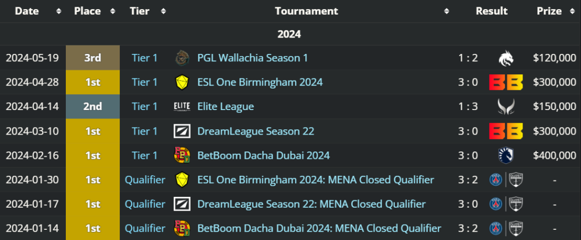The height and width of the screenshot is (240, 581).
Task: Click the 3rd place cell
Action: point(92,58)
